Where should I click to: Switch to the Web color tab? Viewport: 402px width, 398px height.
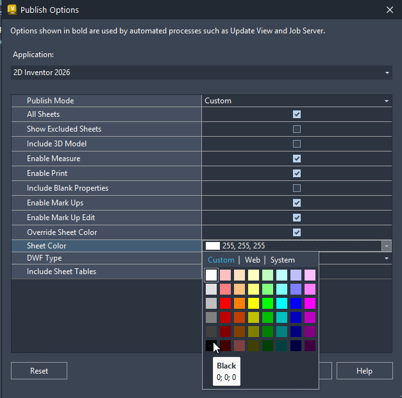click(x=252, y=260)
